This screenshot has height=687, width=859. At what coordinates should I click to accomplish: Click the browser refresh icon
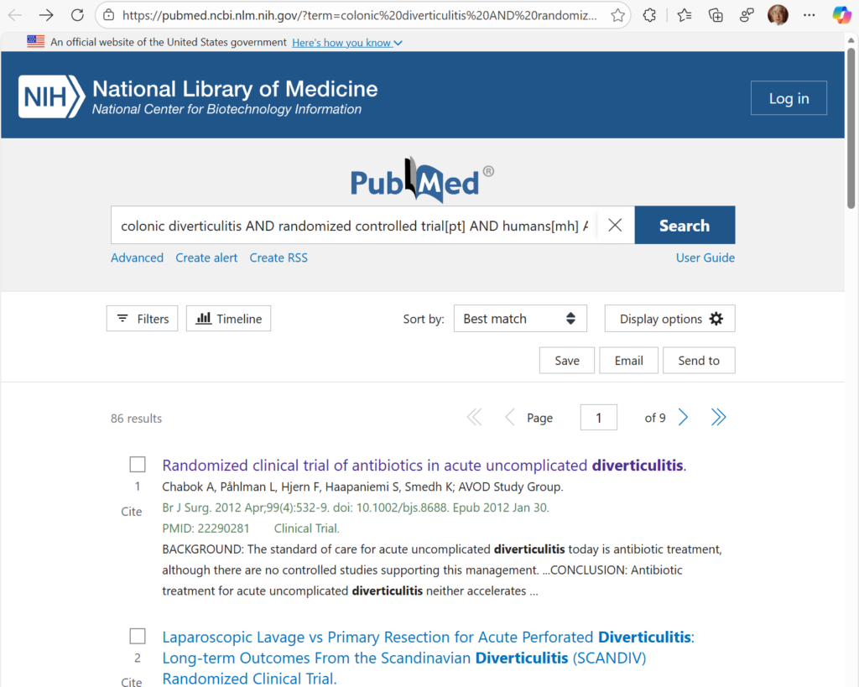tap(77, 15)
